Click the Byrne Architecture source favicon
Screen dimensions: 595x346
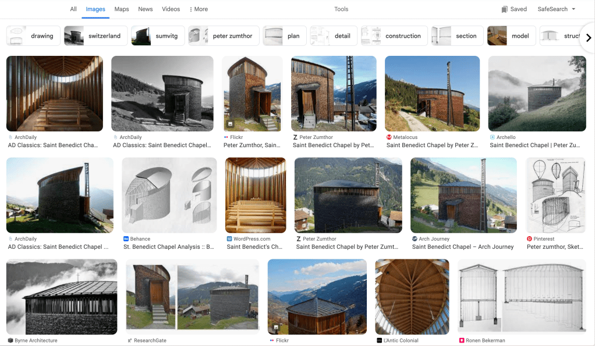pos(10,340)
